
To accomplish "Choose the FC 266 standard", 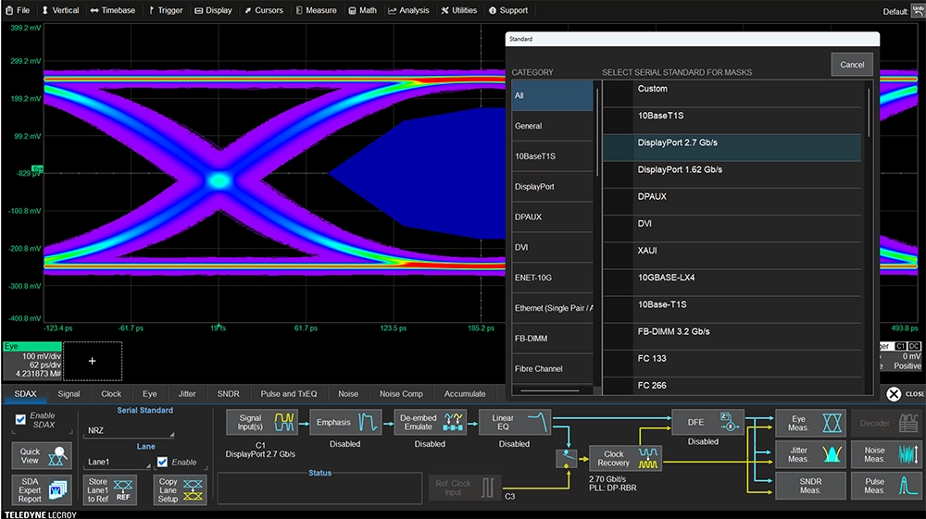I will click(x=732, y=387).
